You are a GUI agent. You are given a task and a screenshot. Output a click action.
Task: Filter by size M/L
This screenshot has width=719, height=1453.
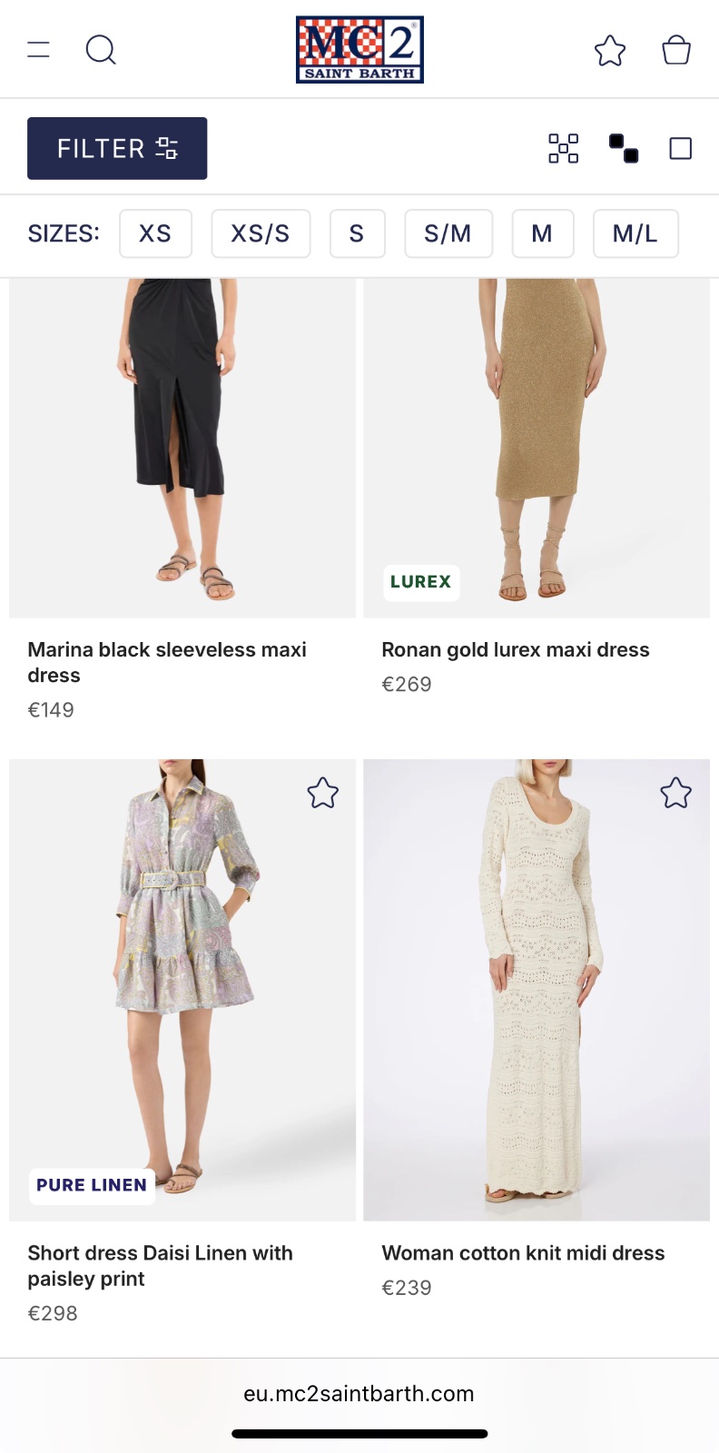[x=635, y=234]
